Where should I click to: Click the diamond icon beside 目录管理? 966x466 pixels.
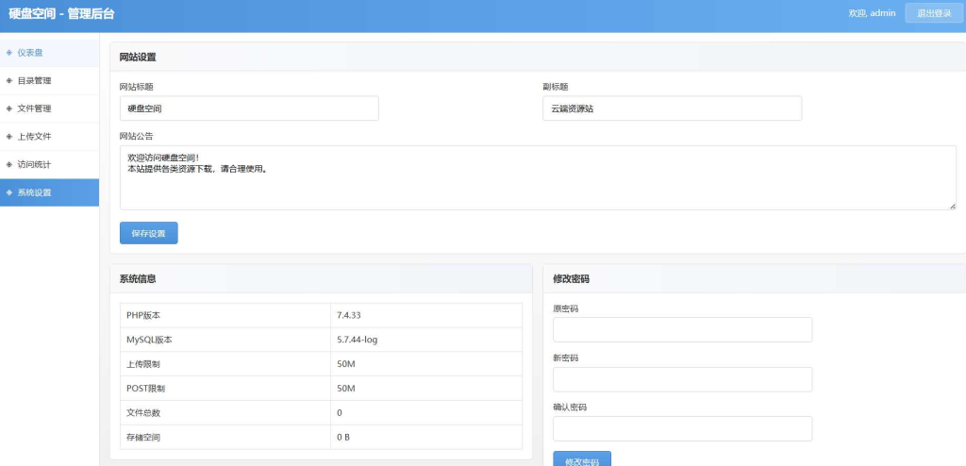coord(9,81)
